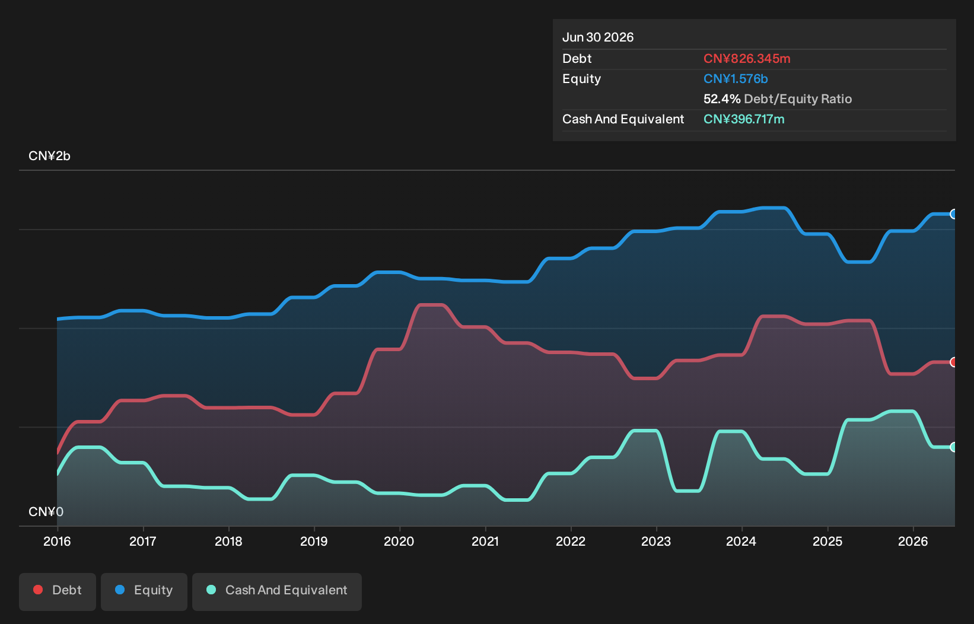Click the blue Equity endpoint marker

pos(954,214)
